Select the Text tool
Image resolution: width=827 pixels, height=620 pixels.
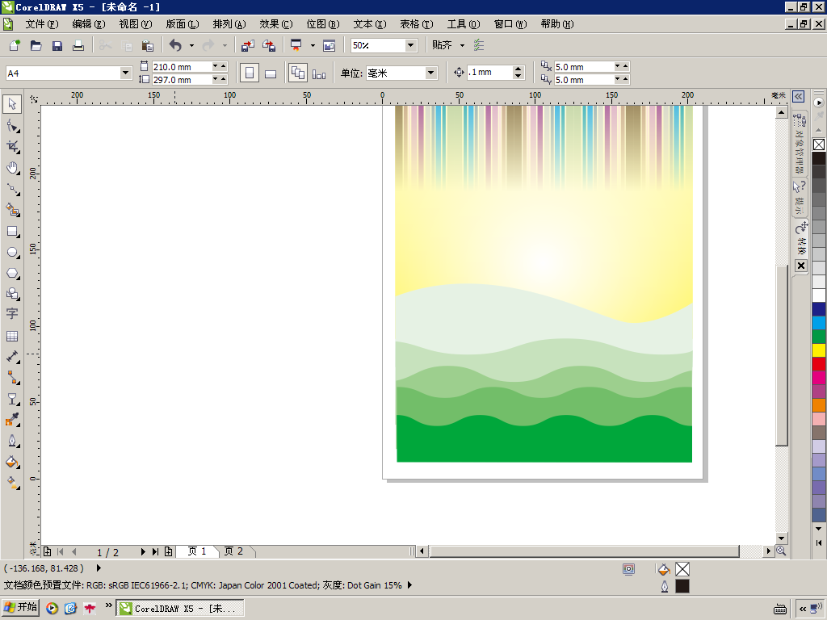12,314
